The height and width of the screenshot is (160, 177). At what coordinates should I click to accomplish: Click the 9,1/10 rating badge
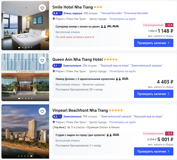[57, 66]
